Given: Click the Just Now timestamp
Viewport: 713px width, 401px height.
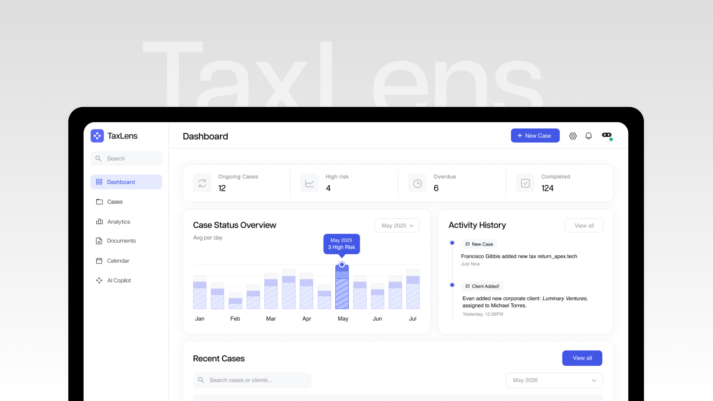Looking at the screenshot, I should click(471, 264).
